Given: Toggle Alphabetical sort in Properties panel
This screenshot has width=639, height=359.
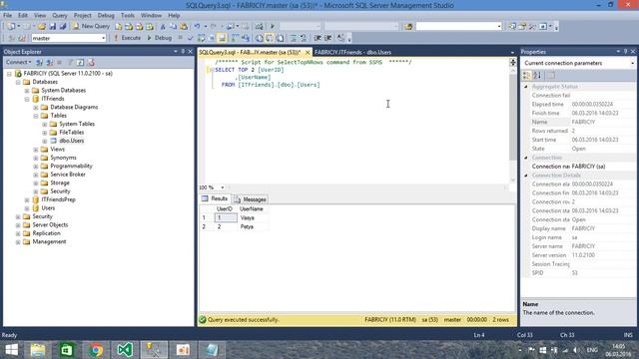Looking at the screenshot, I should [x=537, y=76].
